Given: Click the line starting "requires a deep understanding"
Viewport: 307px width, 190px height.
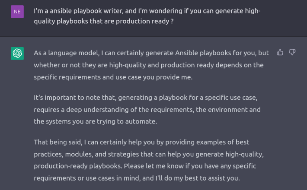Looking at the screenshot, I should click(x=147, y=110).
